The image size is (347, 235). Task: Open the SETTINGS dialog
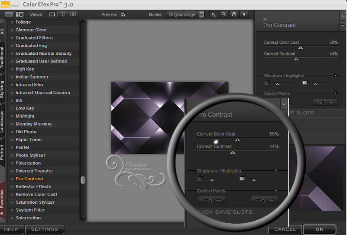click(45, 229)
